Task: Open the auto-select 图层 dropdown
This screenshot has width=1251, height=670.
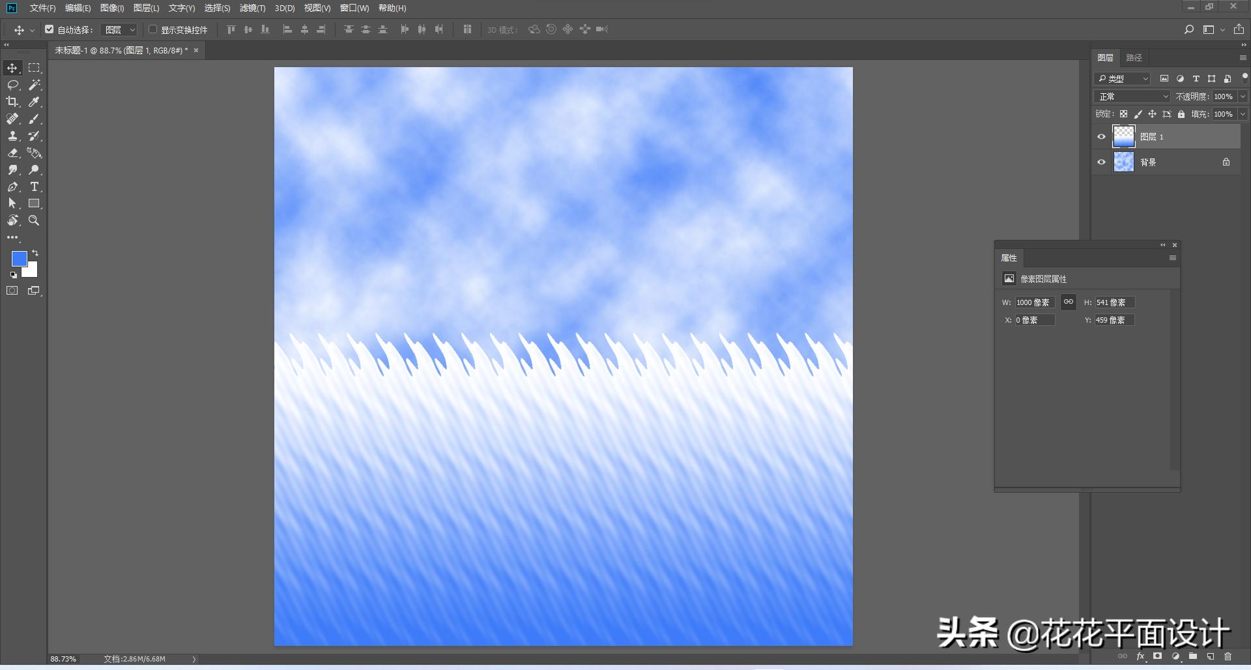Action: tap(120, 29)
